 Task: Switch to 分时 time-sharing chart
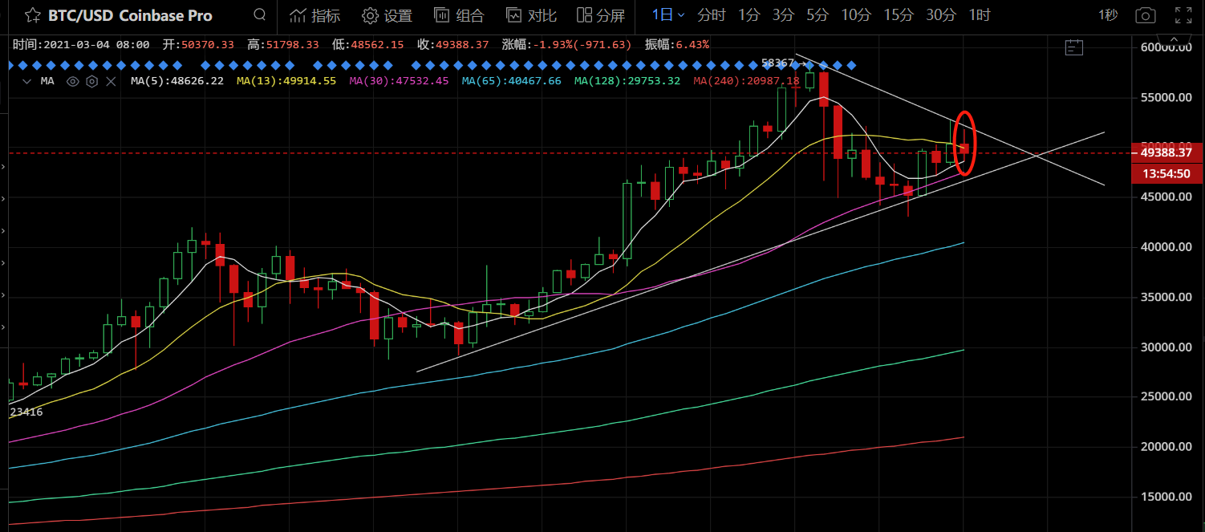[x=711, y=15]
